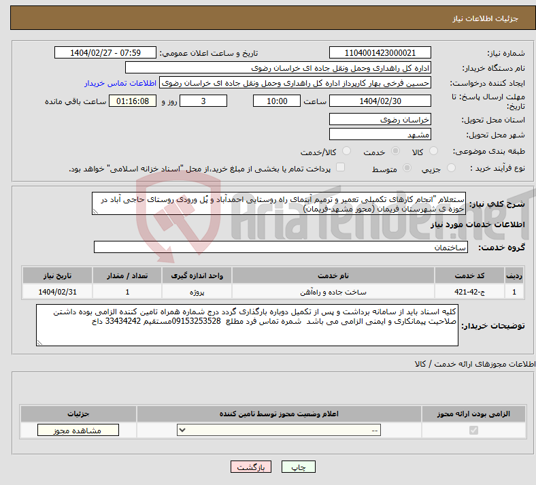The image size is (536, 485).
Task: Click the مشاهده مجوز button
Action: [78, 430]
